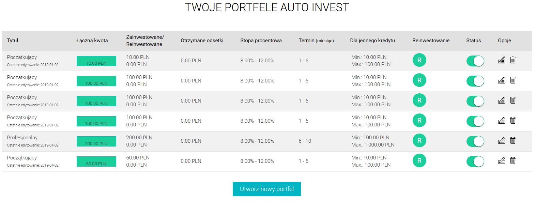The height and width of the screenshot is (201, 536).
Task: Click edit icon for Profesjonalny portfolio
Action: 501,141
